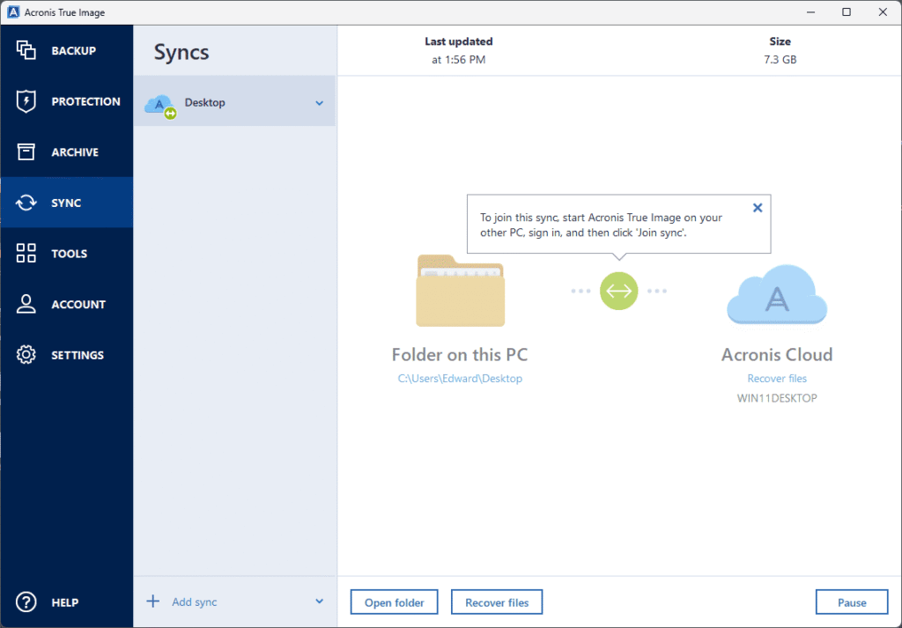
Task: Select the Desktop sync entry name
Action: coord(204,102)
